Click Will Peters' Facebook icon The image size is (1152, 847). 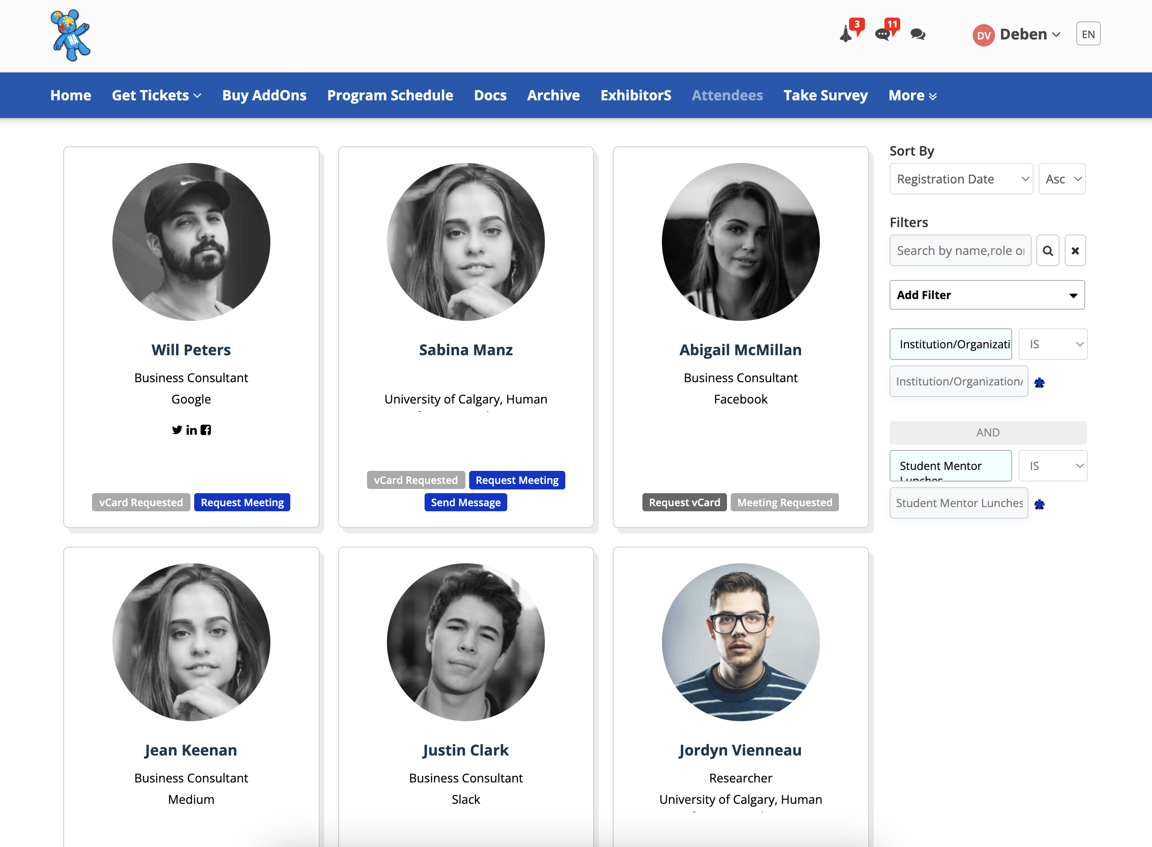click(x=206, y=430)
